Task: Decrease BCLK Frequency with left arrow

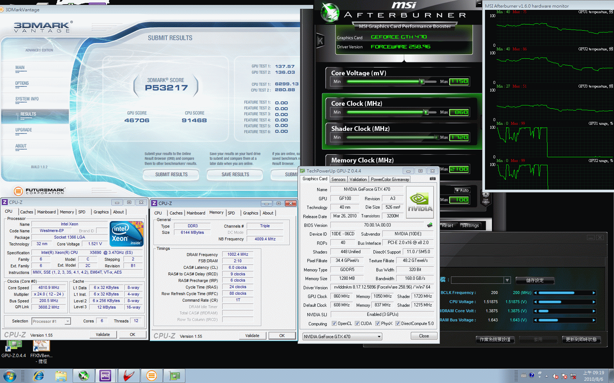Action: pos(535,293)
